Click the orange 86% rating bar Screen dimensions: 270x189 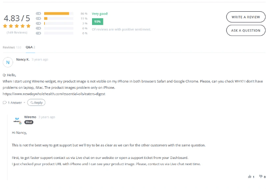[56, 13]
